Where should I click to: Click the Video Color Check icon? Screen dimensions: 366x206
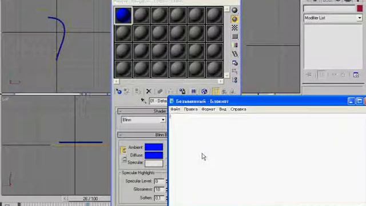(234, 45)
